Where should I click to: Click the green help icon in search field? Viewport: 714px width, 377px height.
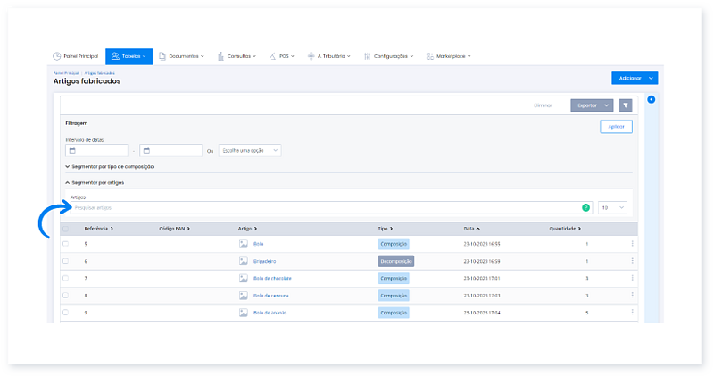pyautogui.click(x=585, y=207)
